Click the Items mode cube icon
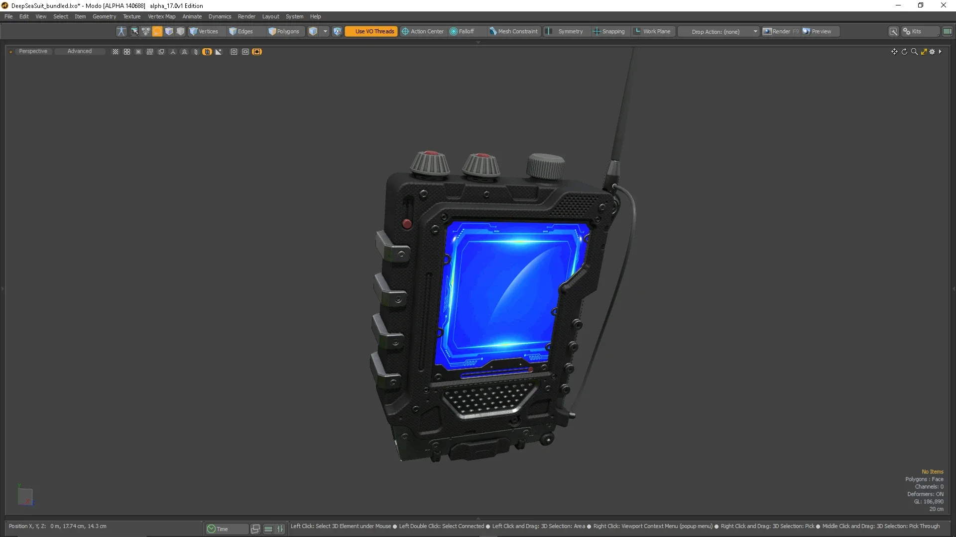This screenshot has height=537, width=956. tap(313, 31)
